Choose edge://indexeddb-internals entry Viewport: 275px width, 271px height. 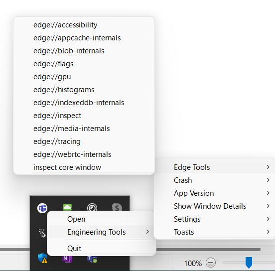pyautogui.click(x=84, y=103)
